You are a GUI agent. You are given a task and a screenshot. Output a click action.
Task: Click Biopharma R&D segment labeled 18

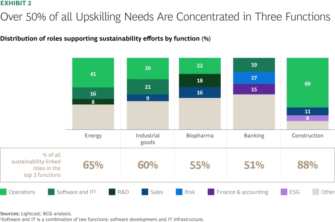tap(200, 81)
